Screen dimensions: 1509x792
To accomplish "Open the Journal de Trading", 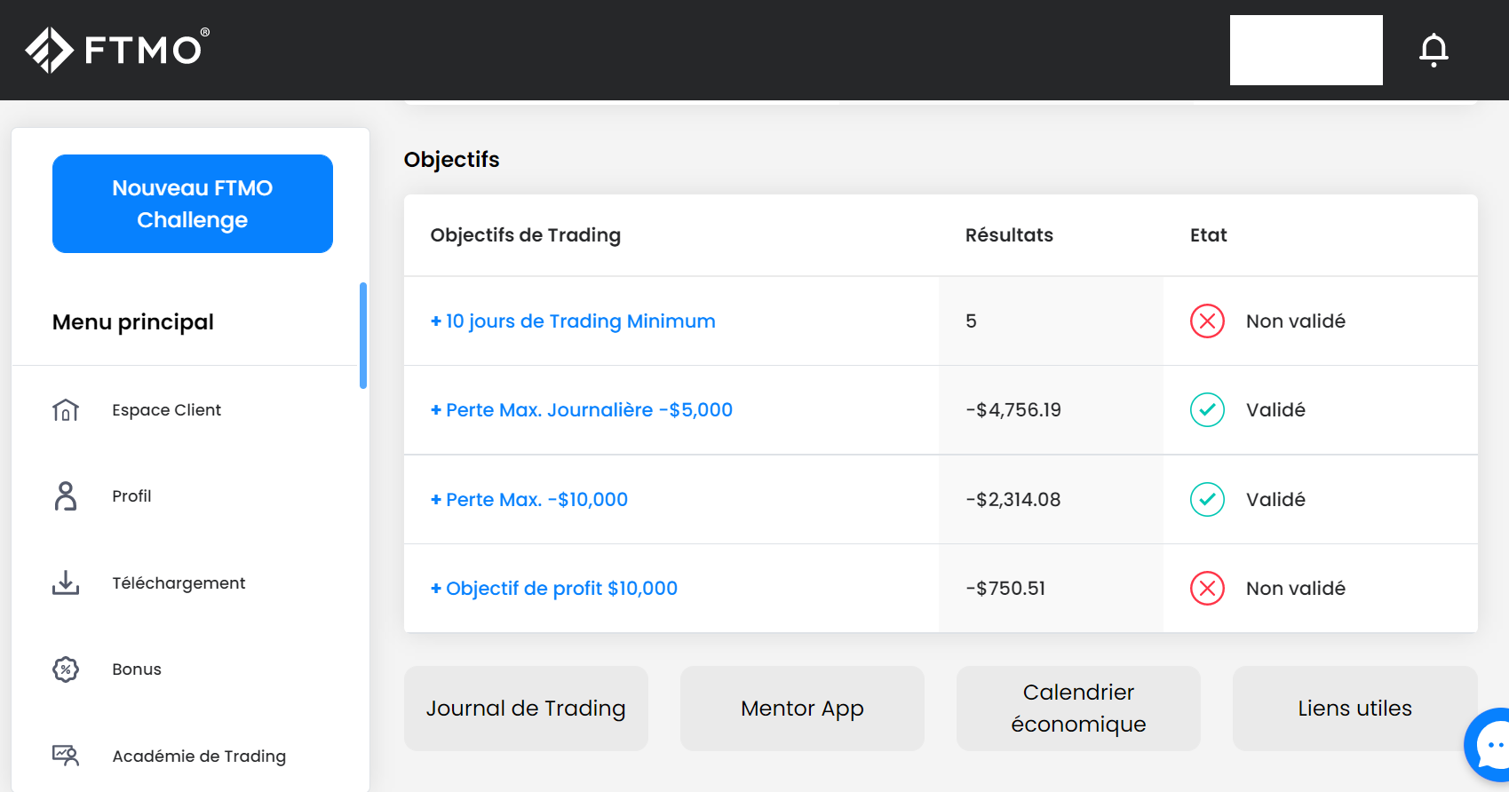I will [526, 709].
